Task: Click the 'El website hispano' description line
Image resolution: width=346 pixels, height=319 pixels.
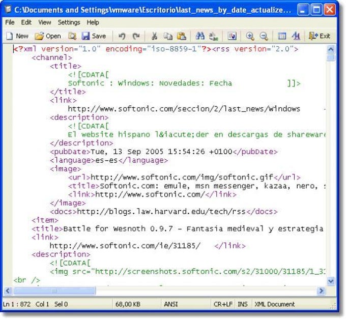Action: (197, 134)
